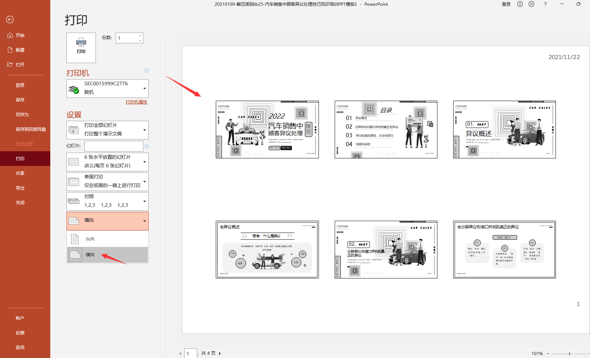
Task: Choose 另存为 in the sidebar
Action: tap(22, 114)
